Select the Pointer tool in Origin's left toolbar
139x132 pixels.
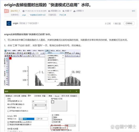tap(7, 59)
